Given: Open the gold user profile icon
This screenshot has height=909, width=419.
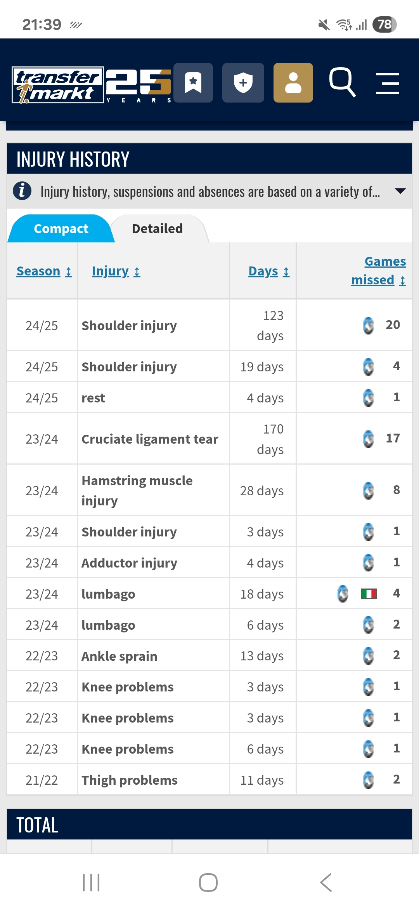Looking at the screenshot, I should pyautogui.click(x=293, y=83).
